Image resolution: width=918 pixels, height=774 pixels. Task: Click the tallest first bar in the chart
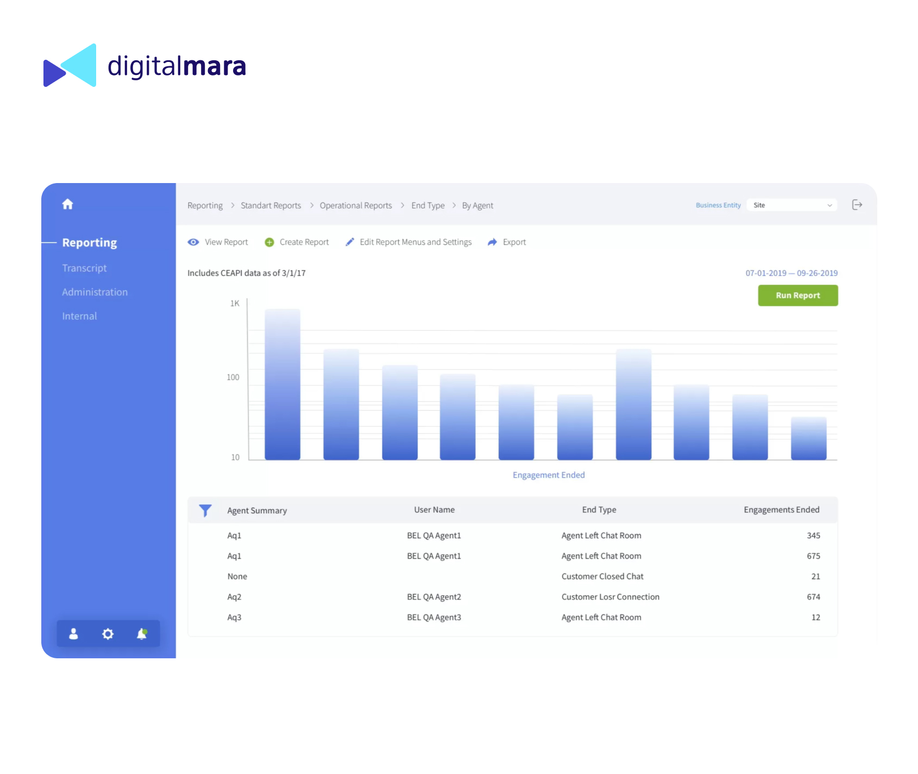[282, 385]
